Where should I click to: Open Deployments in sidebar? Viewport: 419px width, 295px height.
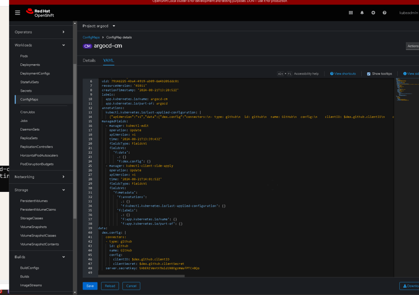pos(30,65)
